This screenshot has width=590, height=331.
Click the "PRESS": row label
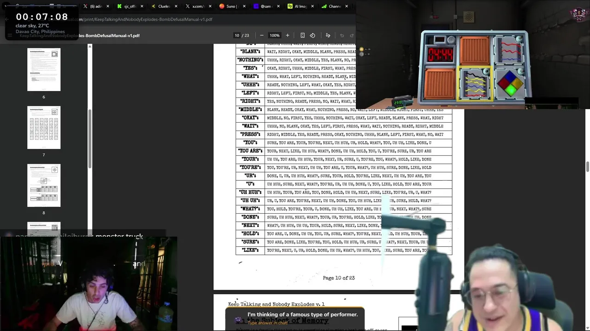[250, 134]
